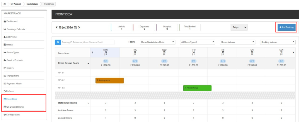Click the blue search magnifier button
300x122 pixels.
tap(58, 42)
